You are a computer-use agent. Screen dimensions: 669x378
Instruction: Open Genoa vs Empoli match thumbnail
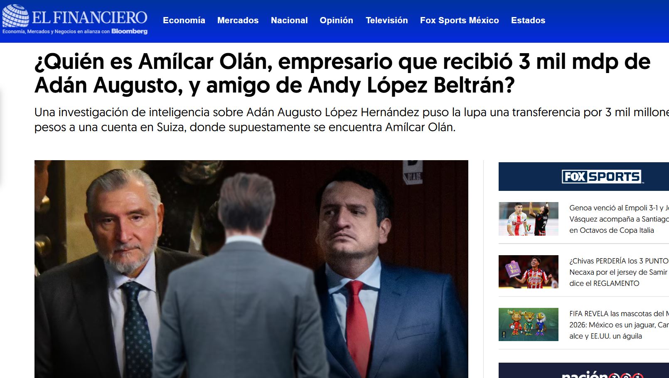(528, 219)
